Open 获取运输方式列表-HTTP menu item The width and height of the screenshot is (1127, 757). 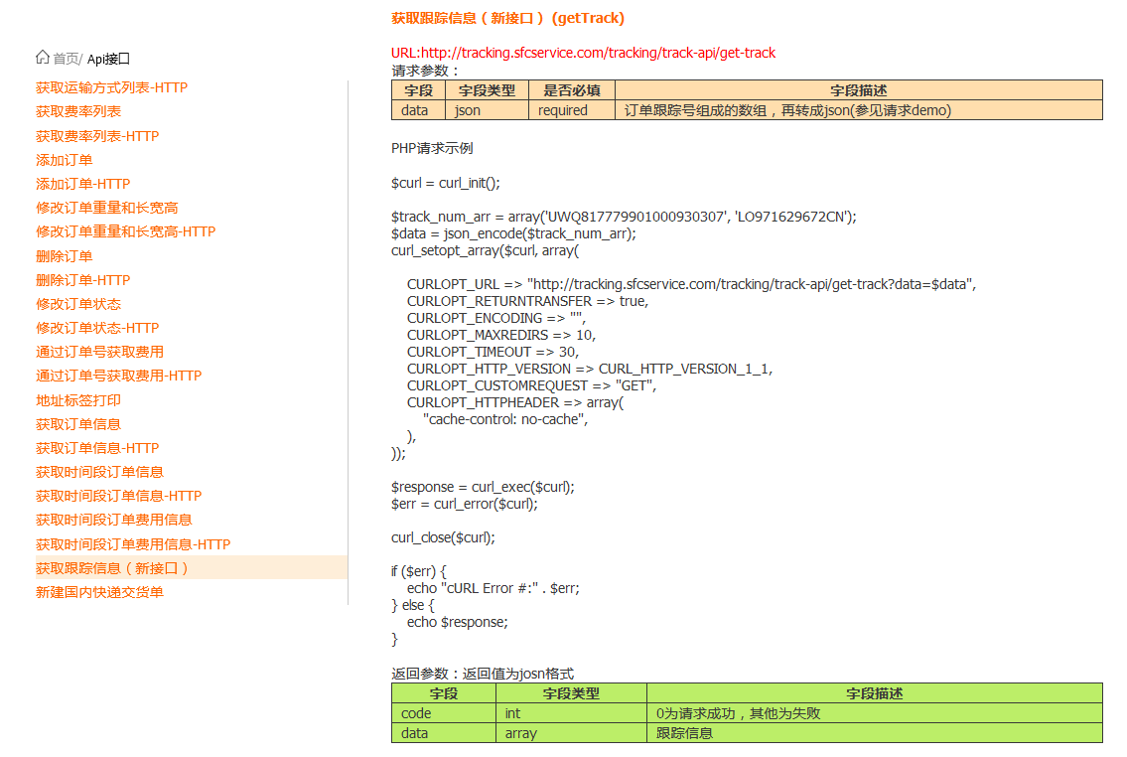point(111,87)
